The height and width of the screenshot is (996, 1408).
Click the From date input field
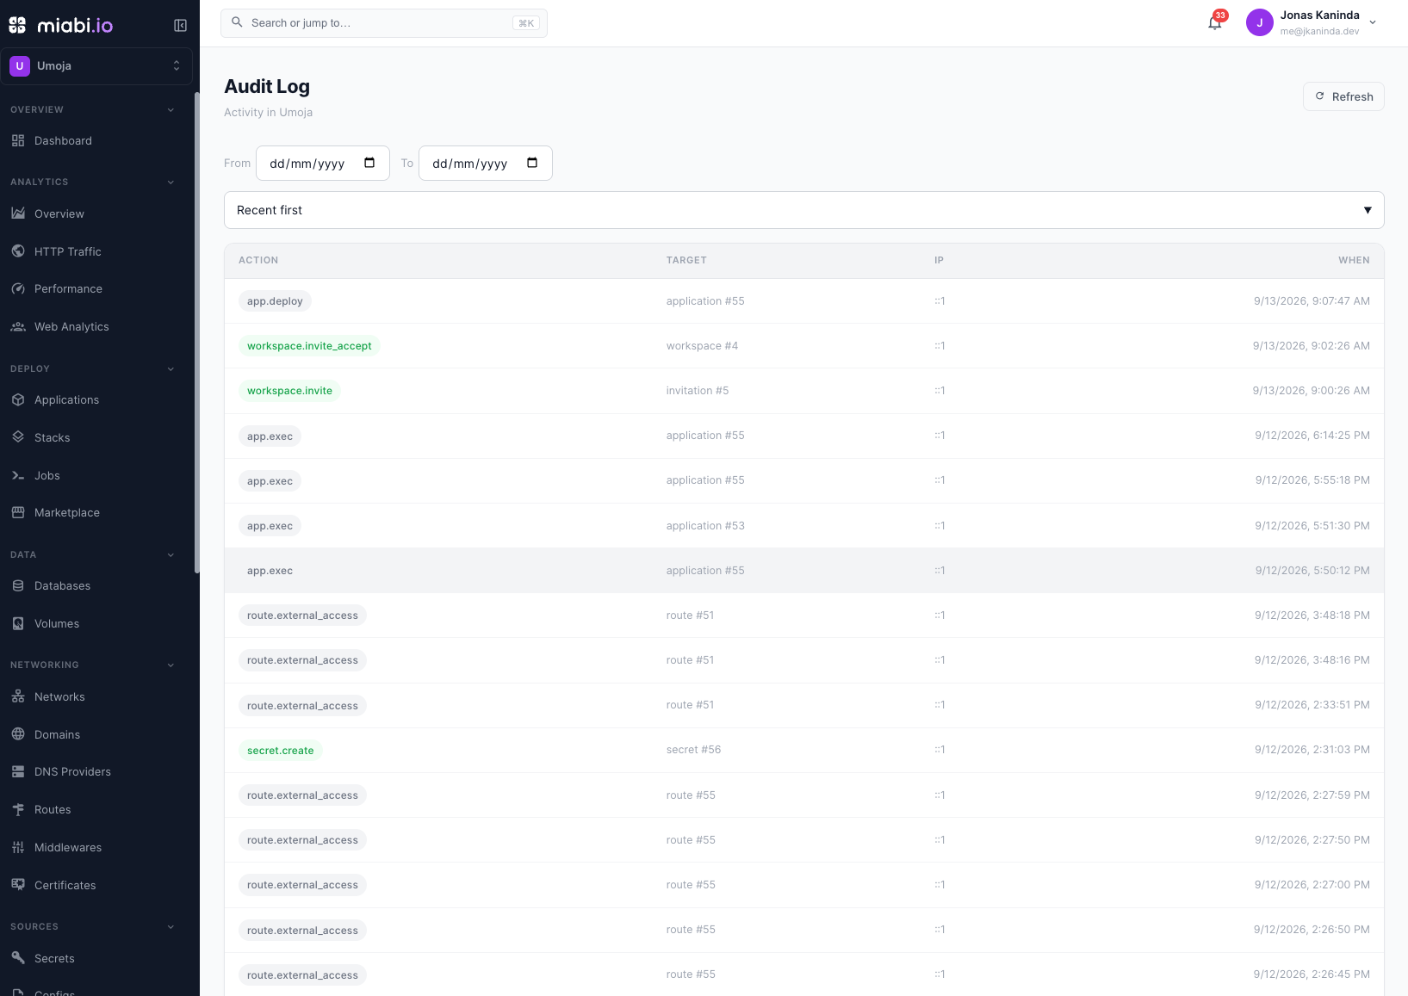323,164
